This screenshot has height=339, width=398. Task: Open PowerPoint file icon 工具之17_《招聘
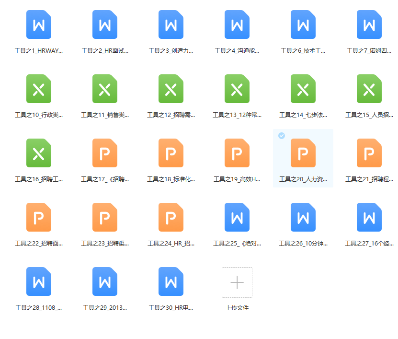(105, 153)
